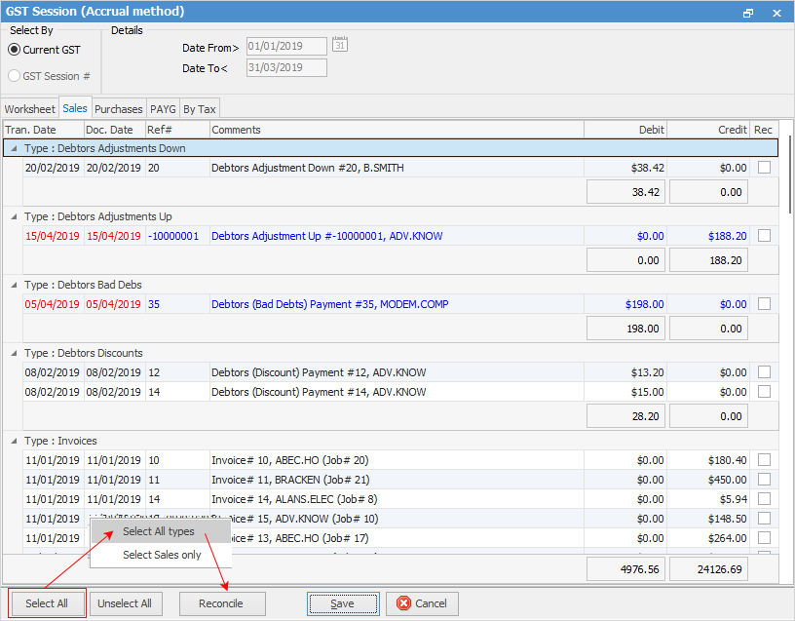
Task: Collapse the Debtors Bad Debs group
Action: [x=14, y=285]
